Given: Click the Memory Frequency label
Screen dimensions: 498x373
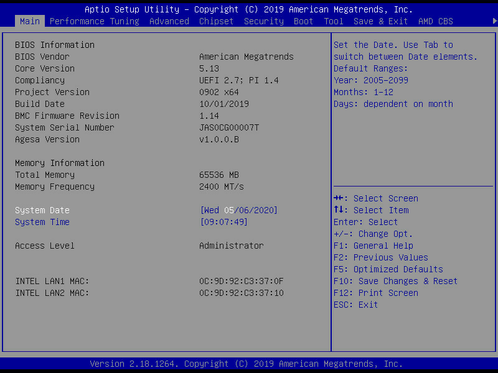Looking at the screenshot, I should click(x=55, y=187).
